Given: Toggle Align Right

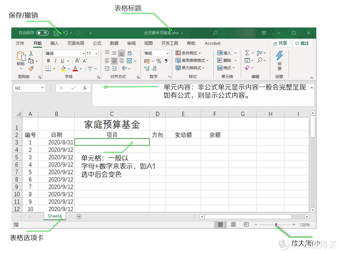Looking at the screenshot, I should coord(122,61).
